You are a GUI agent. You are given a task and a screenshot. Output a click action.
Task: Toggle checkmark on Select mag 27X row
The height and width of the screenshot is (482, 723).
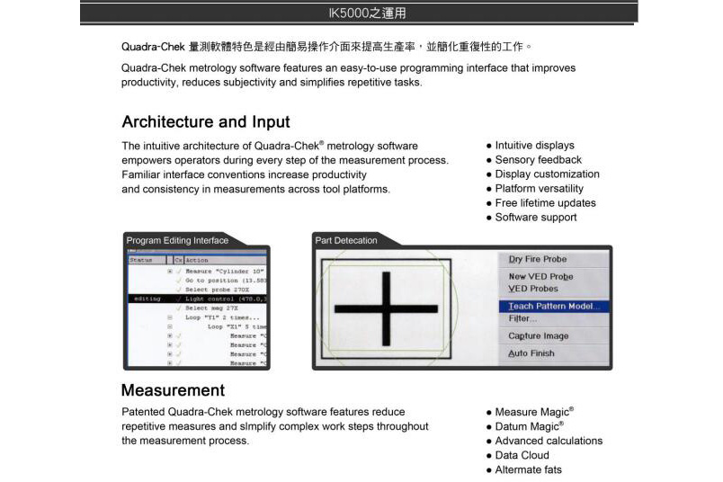pos(179,308)
